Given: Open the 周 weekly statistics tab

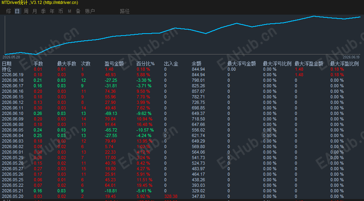Looking at the screenshot, I should 26,11.
